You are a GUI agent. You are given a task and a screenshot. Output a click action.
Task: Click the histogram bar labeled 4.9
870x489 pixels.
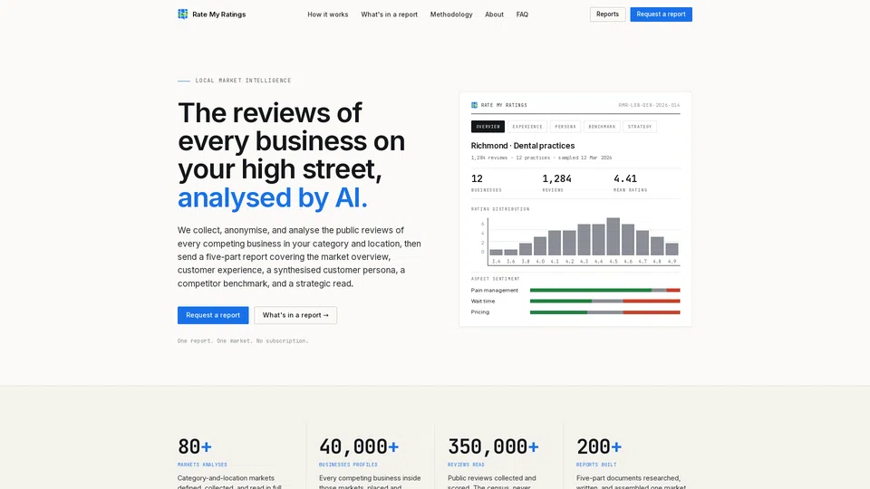pyautogui.click(x=672, y=250)
